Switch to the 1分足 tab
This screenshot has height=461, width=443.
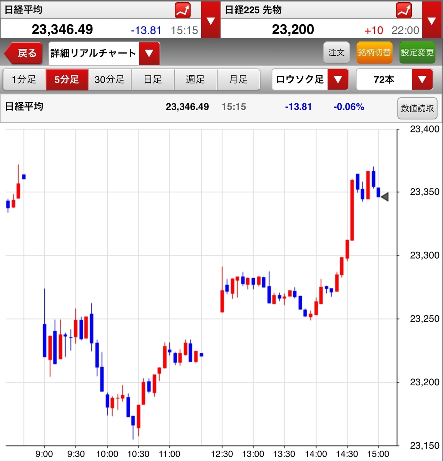click(x=24, y=80)
